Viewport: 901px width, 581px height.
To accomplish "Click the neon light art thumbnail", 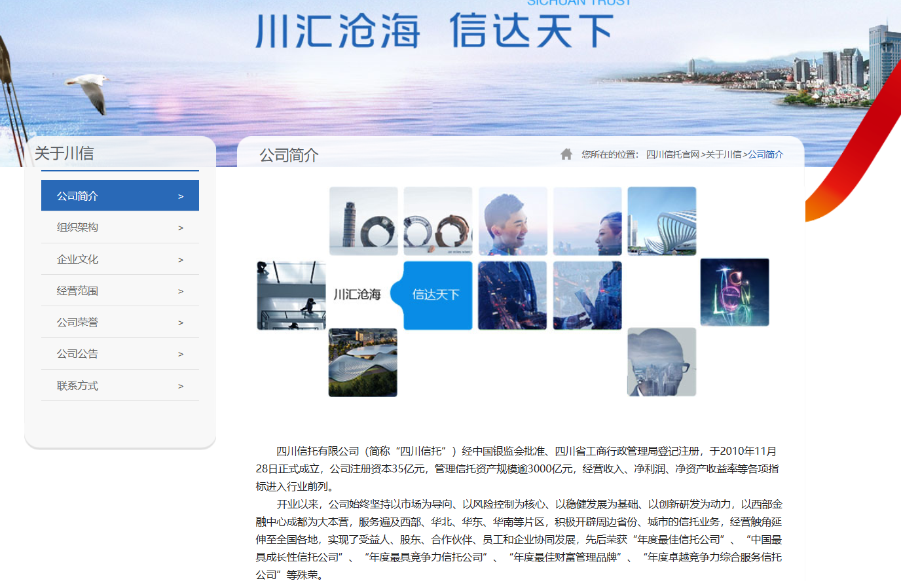I will click(x=735, y=292).
